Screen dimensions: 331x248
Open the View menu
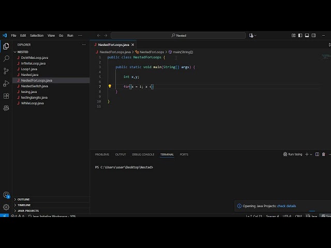click(51, 36)
